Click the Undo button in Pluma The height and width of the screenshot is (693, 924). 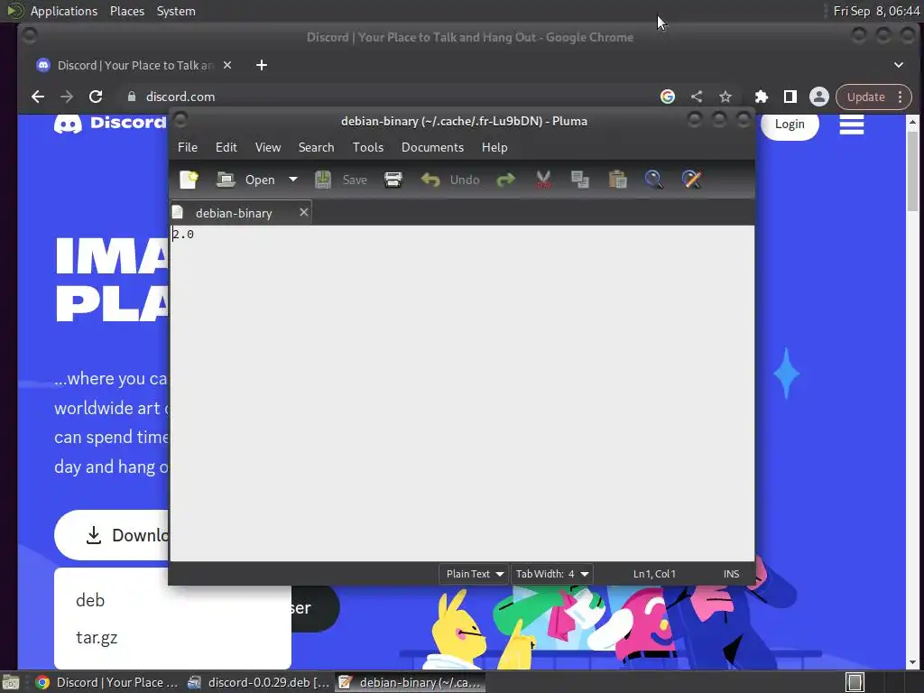(x=450, y=180)
